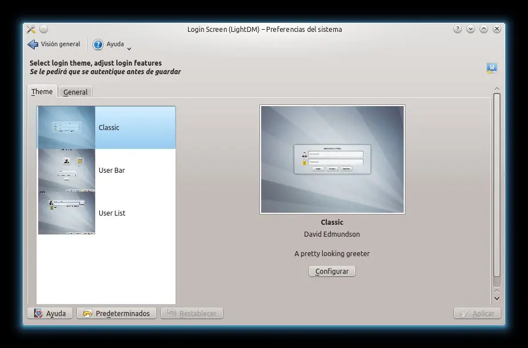Click the Predeterminados button
Image resolution: width=528 pixels, height=348 pixels.
click(117, 313)
